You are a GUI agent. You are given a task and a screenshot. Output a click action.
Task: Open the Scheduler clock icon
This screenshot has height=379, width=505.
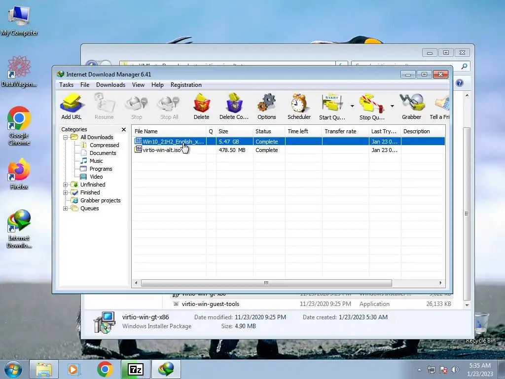299,107
